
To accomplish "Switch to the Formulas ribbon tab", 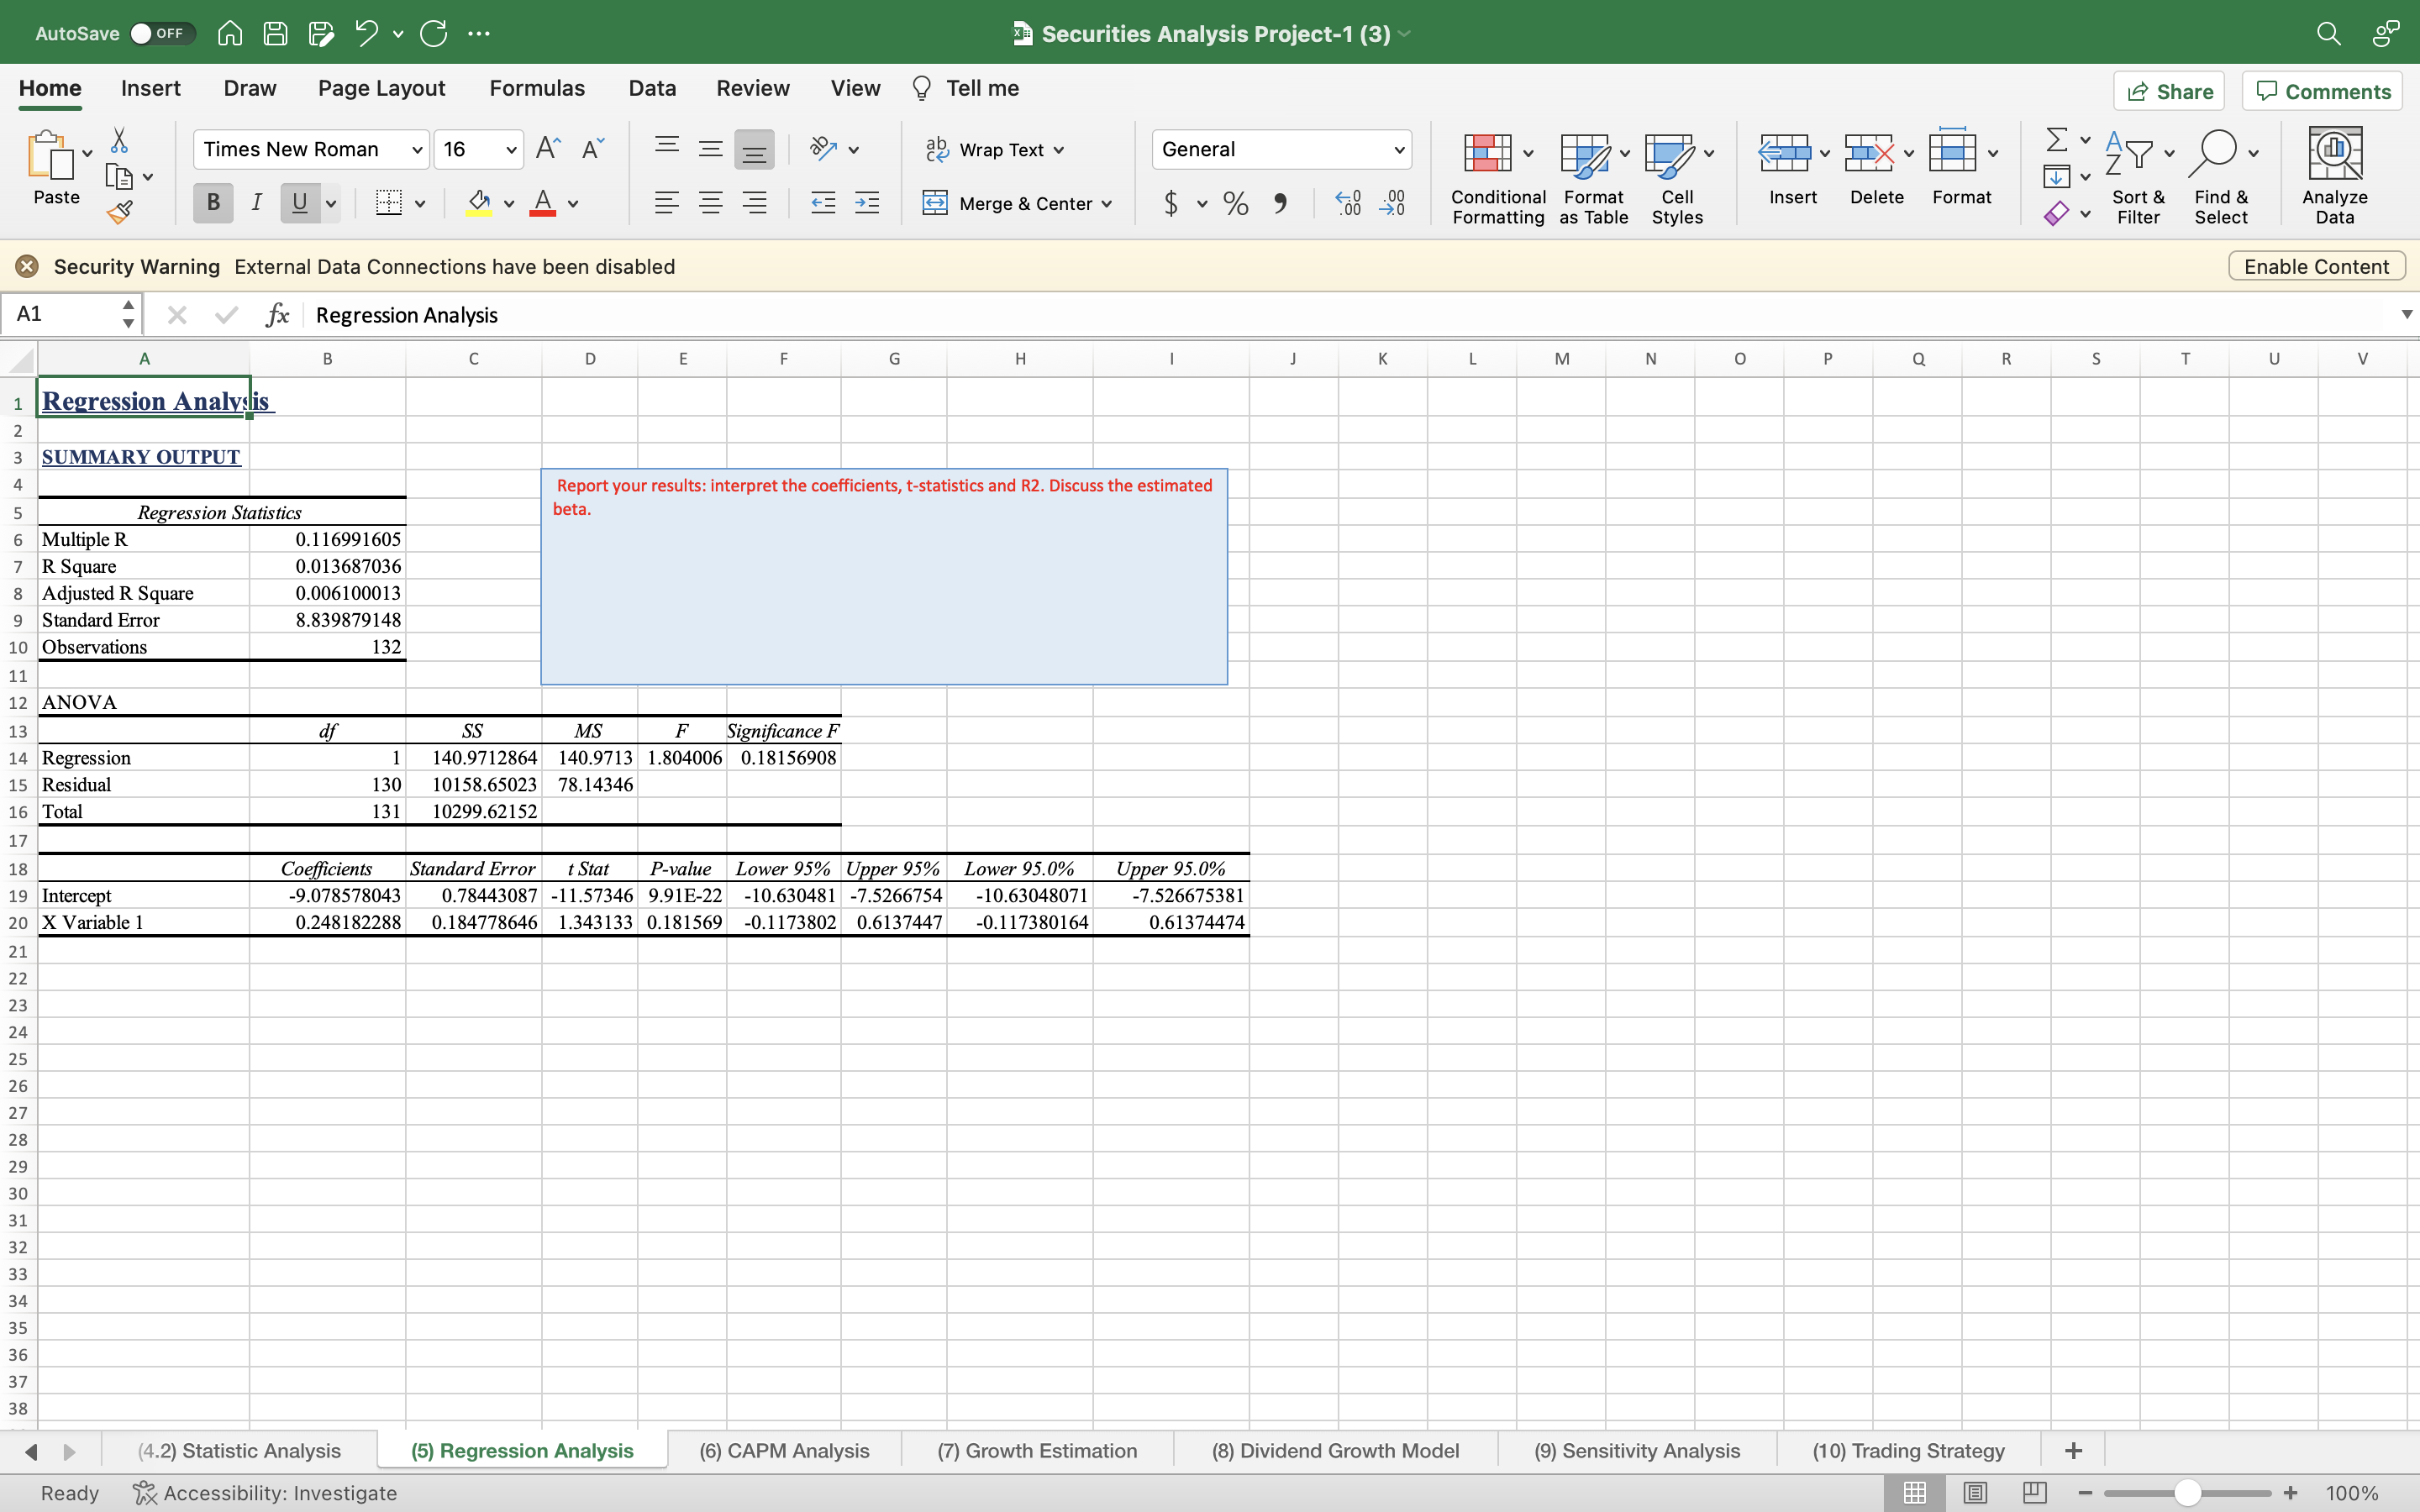I will (536, 88).
